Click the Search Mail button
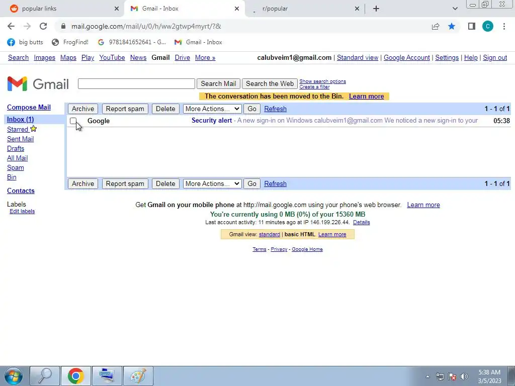This screenshot has width=515, height=386. pos(218,84)
